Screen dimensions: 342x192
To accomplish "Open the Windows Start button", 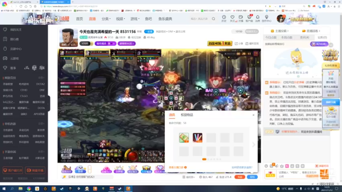I will (4, 189).
